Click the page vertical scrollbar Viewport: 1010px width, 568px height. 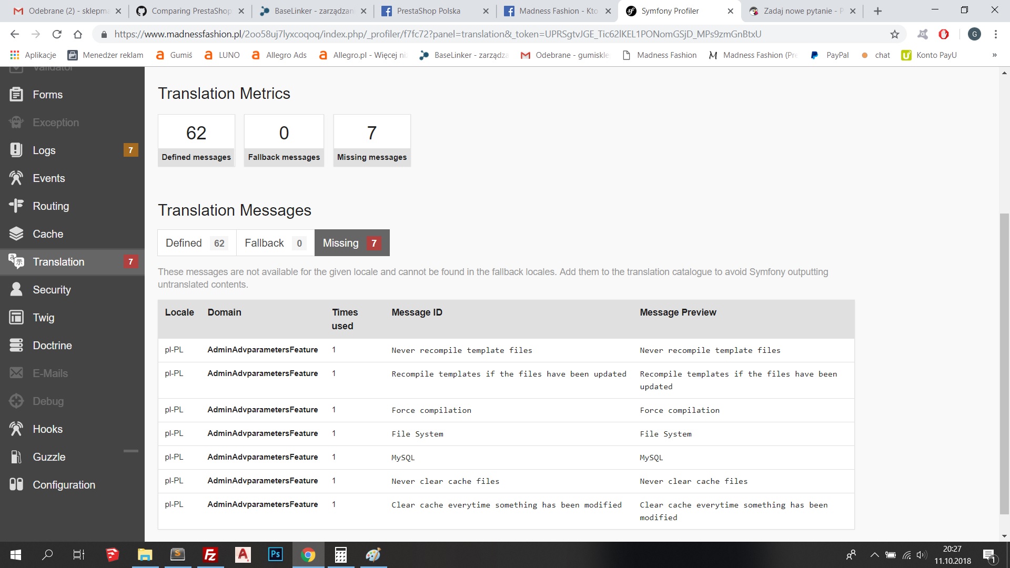(1004, 363)
